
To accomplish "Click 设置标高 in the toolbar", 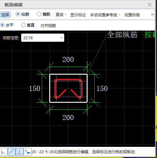I will [x=132, y=15].
